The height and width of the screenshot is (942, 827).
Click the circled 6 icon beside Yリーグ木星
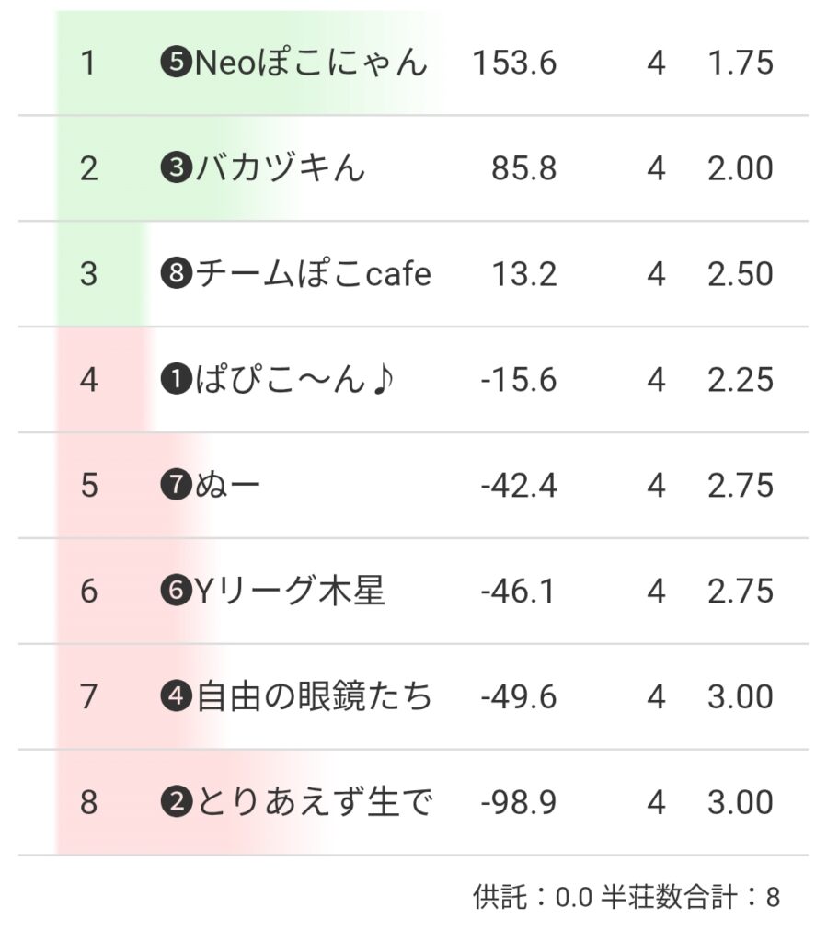pyautogui.click(x=177, y=592)
